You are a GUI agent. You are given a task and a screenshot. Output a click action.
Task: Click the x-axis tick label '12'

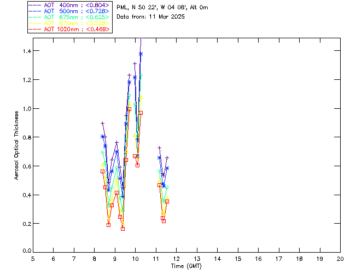pyautogui.click(x=176, y=259)
